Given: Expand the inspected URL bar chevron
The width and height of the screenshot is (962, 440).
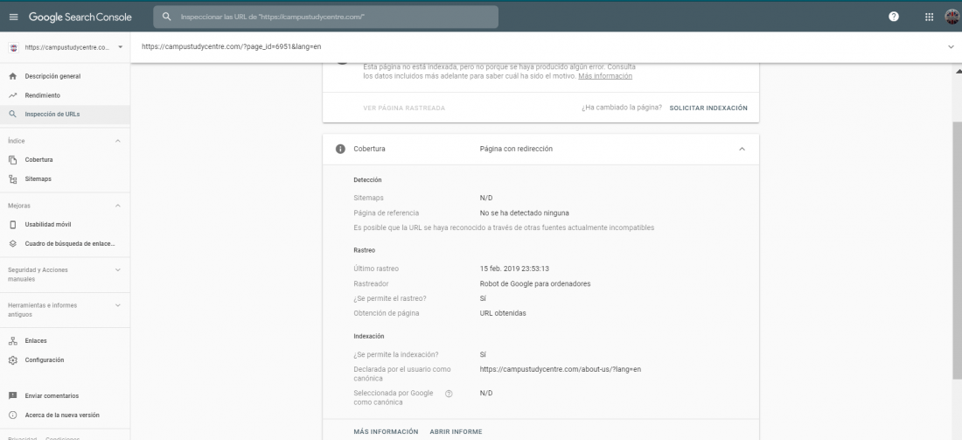Looking at the screenshot, I should point(951,47).
